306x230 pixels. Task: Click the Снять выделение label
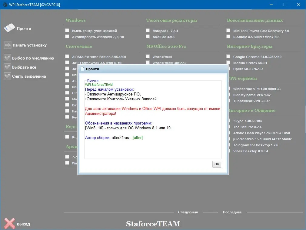point(29,76)
